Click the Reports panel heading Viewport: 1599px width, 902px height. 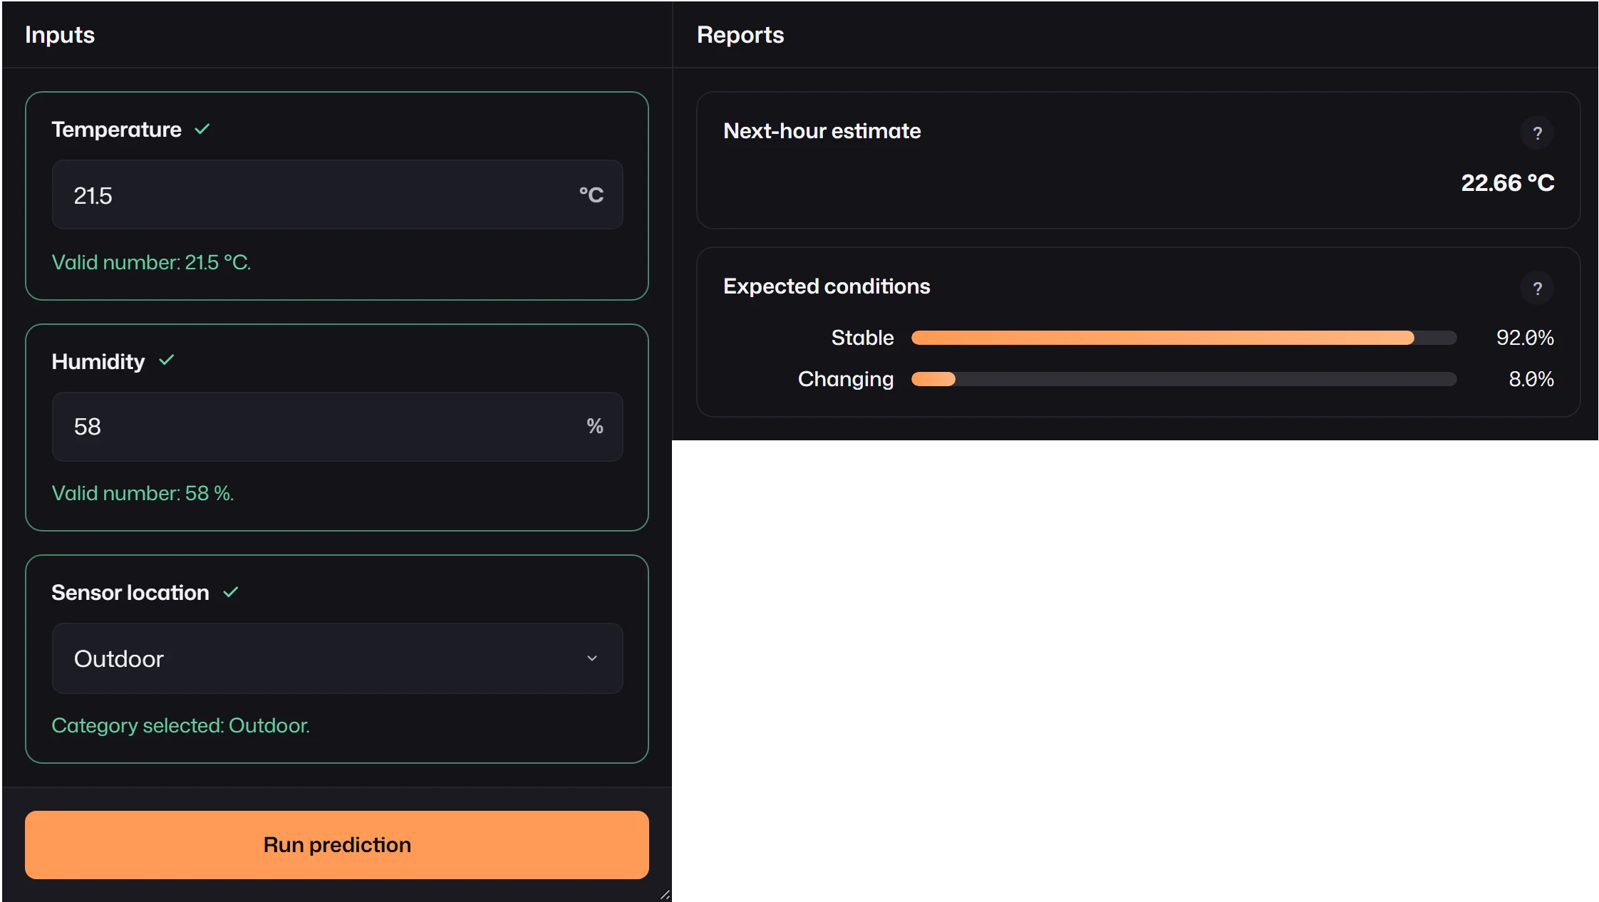740,35
